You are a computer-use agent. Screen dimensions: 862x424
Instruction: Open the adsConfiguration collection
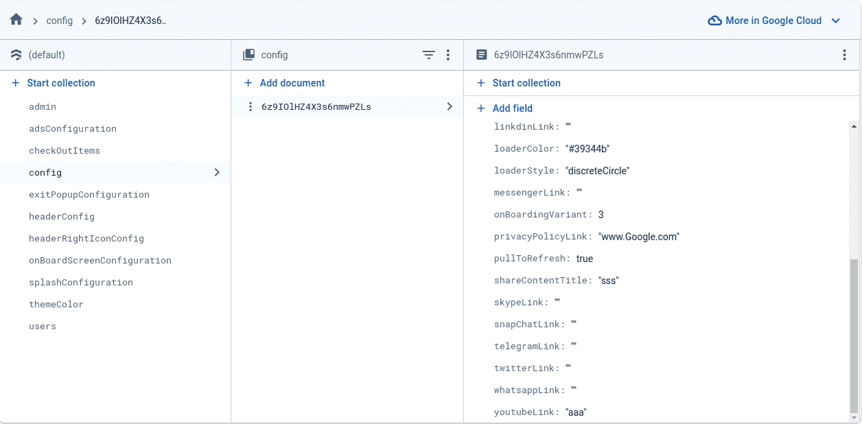tap(73, 129)
